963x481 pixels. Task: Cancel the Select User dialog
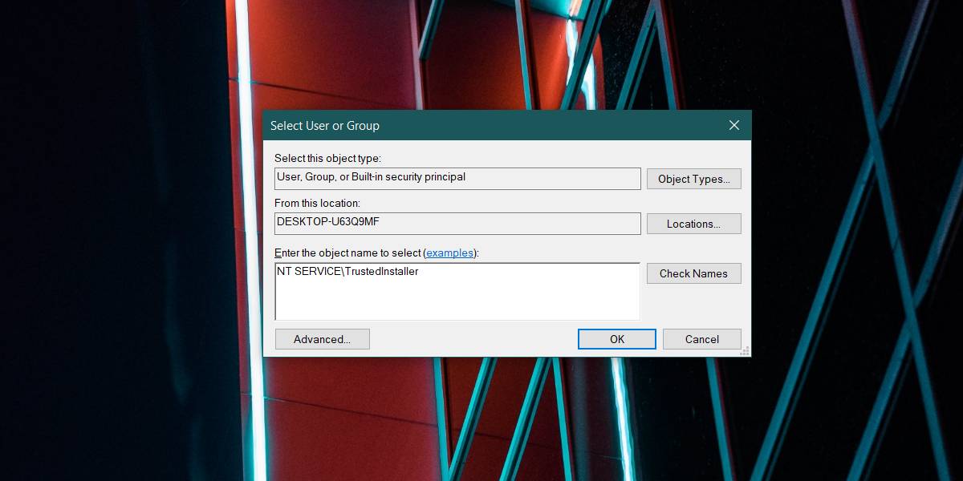pyautogui.click(x=701, y=339)
